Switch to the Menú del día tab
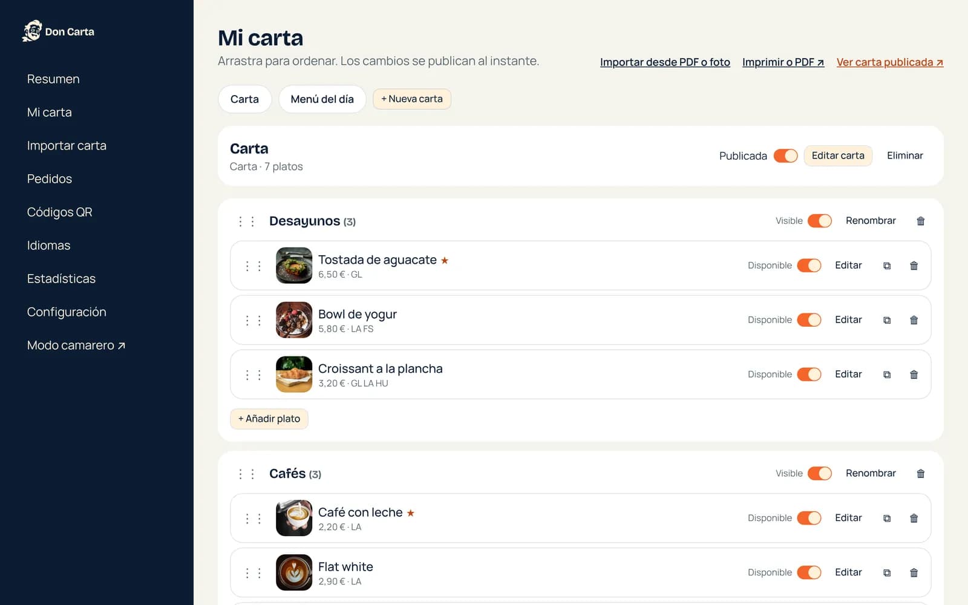The height and width of the screenshot is (605, 968). coord(322,99)
